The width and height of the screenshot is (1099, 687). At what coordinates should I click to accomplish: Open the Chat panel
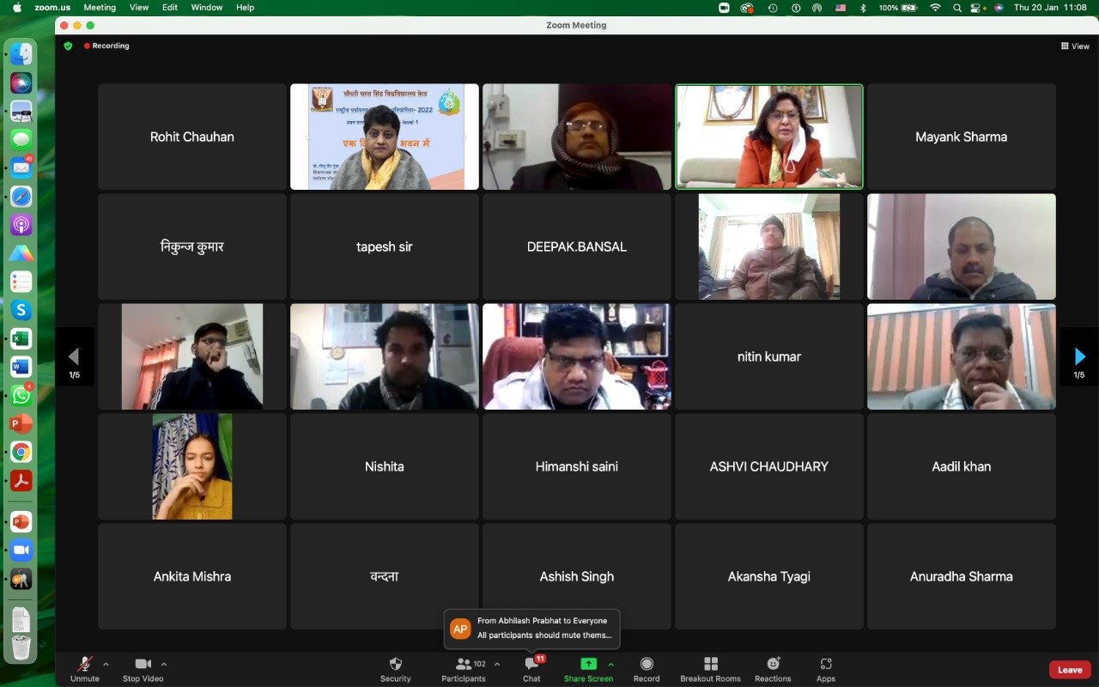tap(531, 665)
